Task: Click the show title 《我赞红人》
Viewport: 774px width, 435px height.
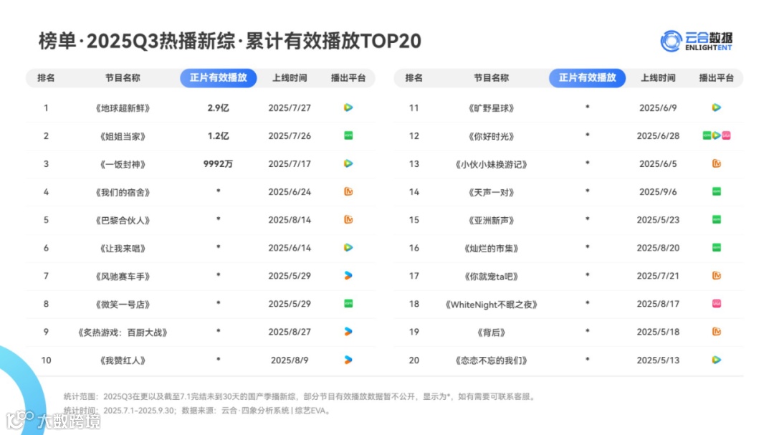Action: pyautogui.click(x=123, y=360)
